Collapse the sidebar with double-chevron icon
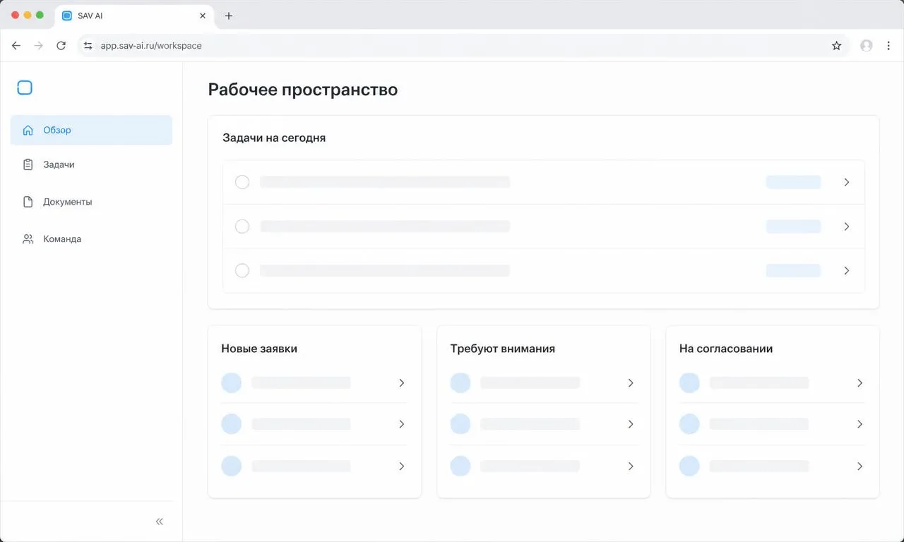Viewport: 904px width, 542px height. pyautogui.click(x=160, y=522)
